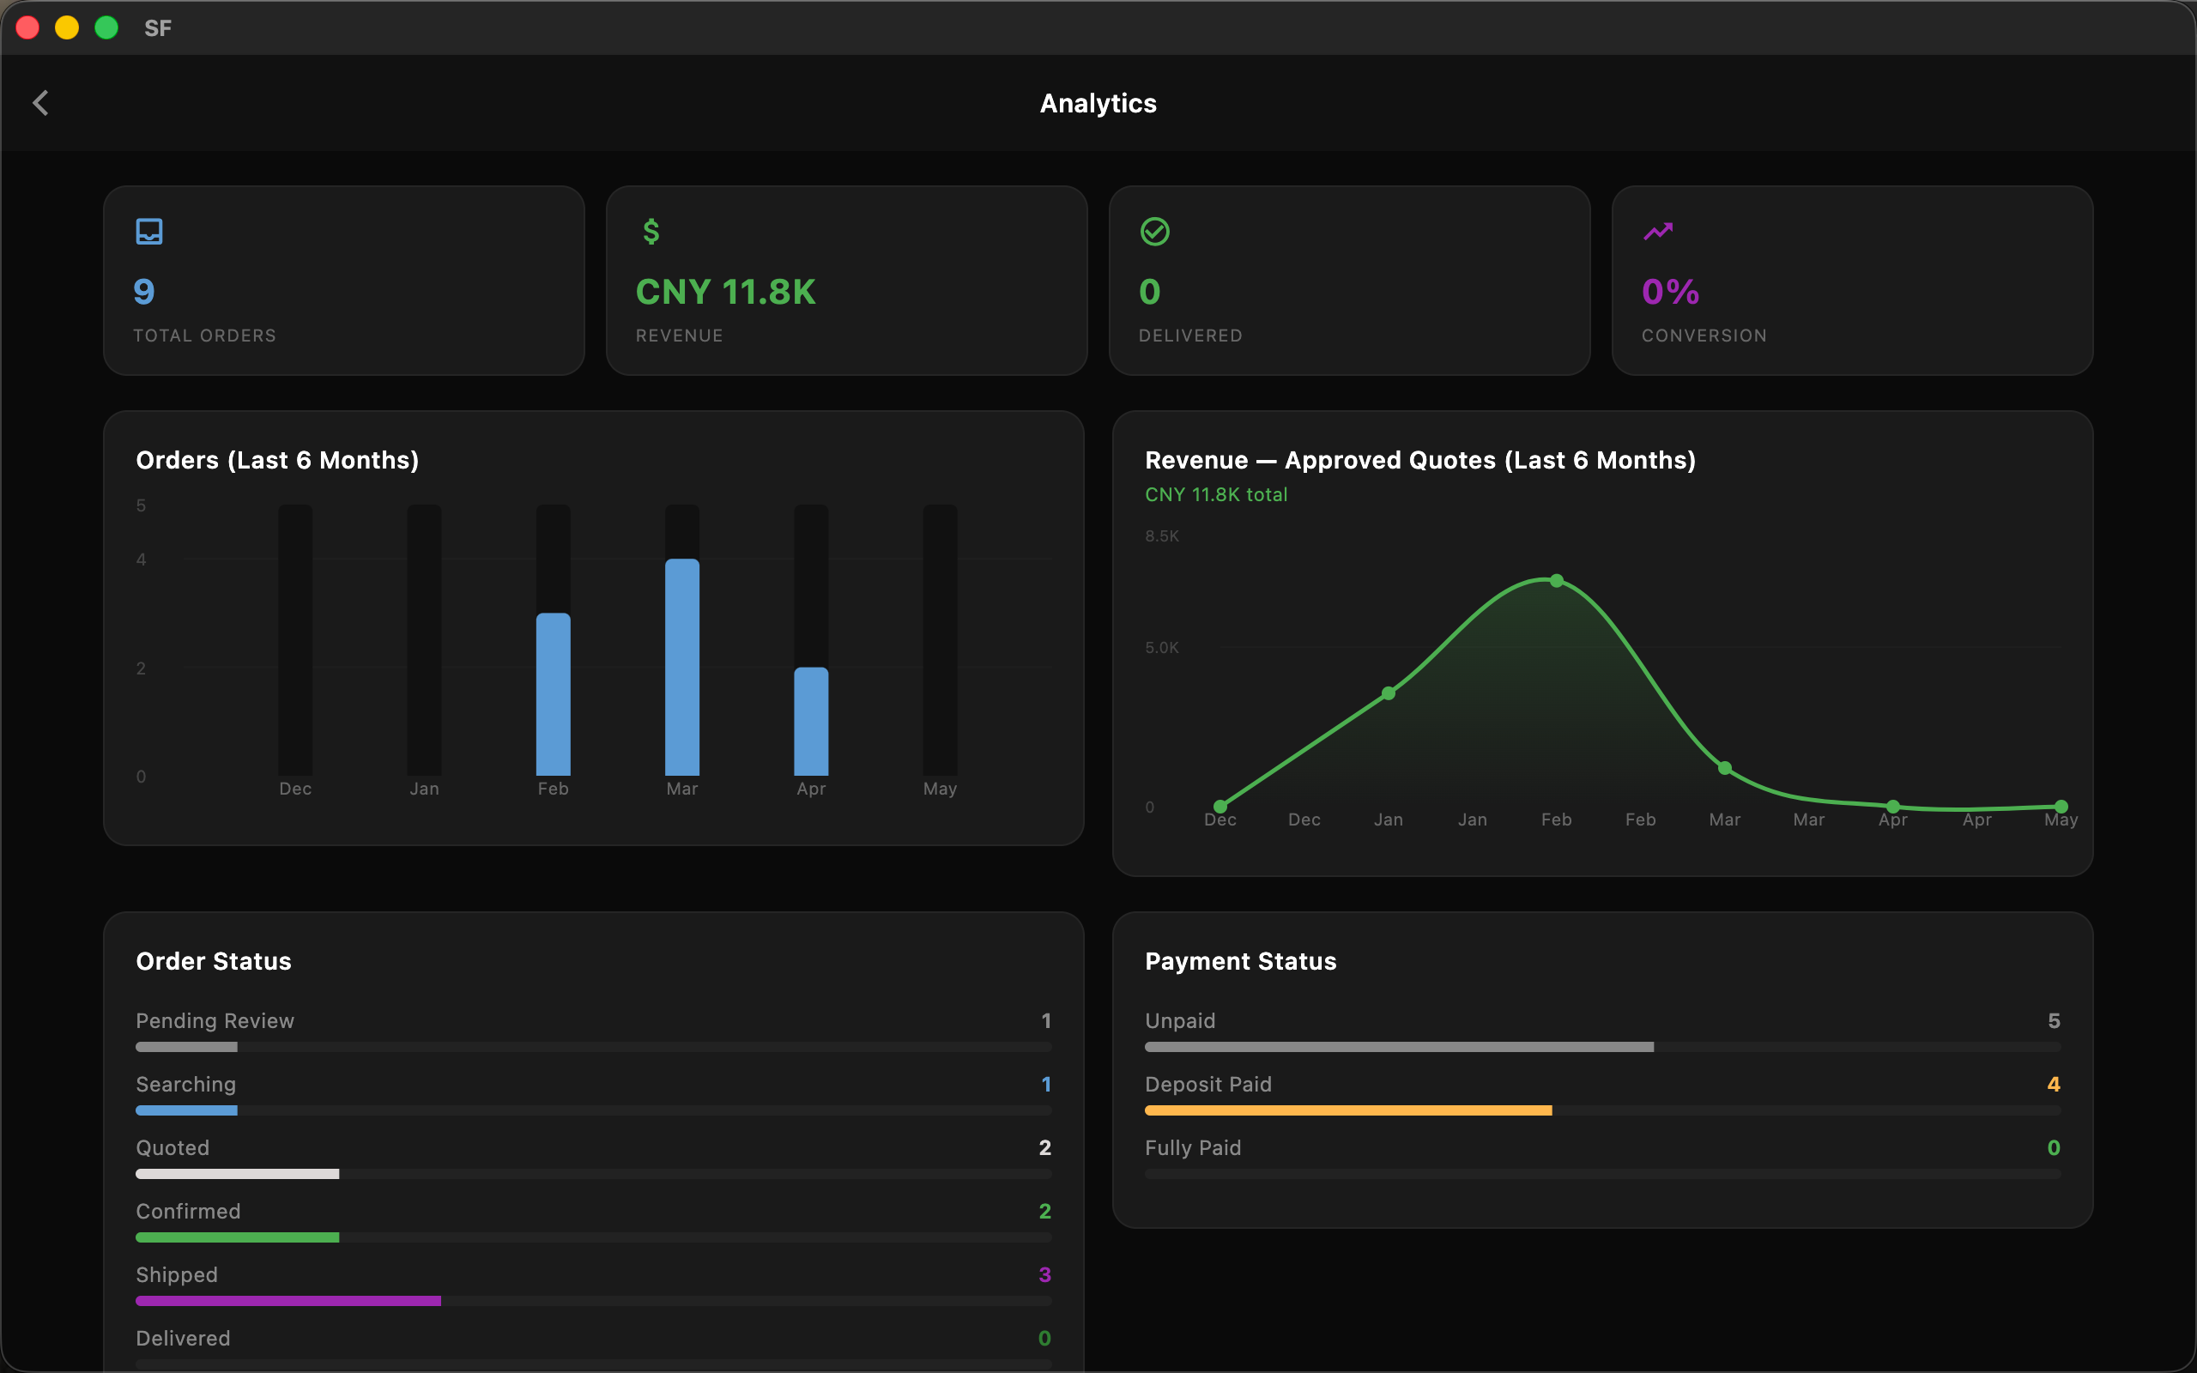Click the 'SF' window title
Image resolution: width=2197 pixels, height=1373 pixels.
[x=158, y=28]
